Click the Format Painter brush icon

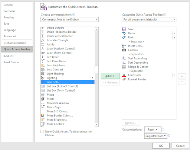[x=124, y=79]
